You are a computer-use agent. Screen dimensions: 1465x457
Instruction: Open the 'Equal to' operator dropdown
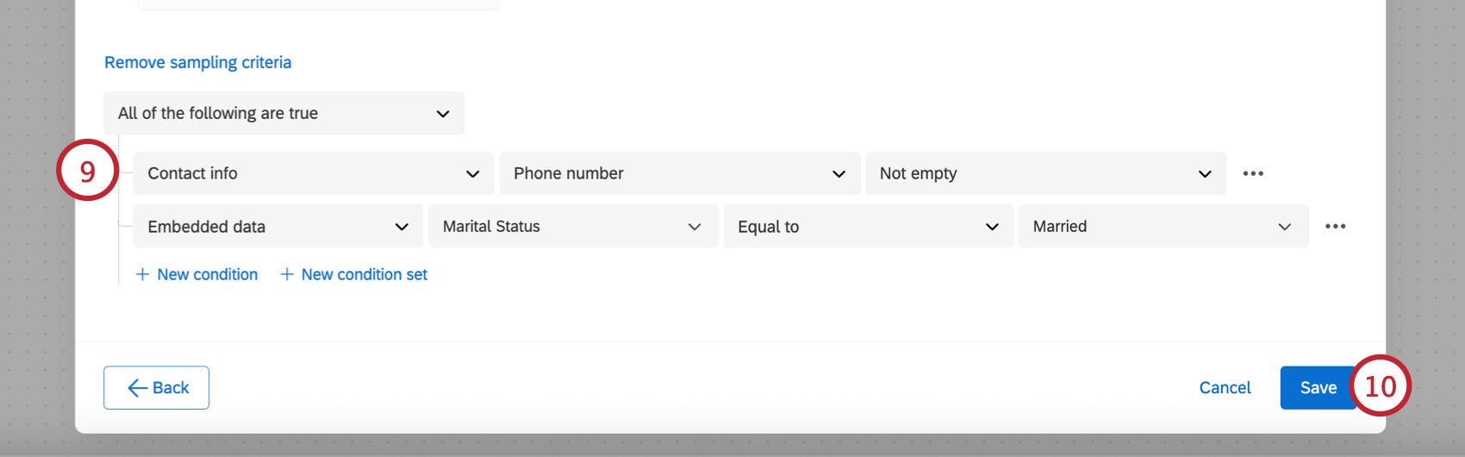coord(868,226)
